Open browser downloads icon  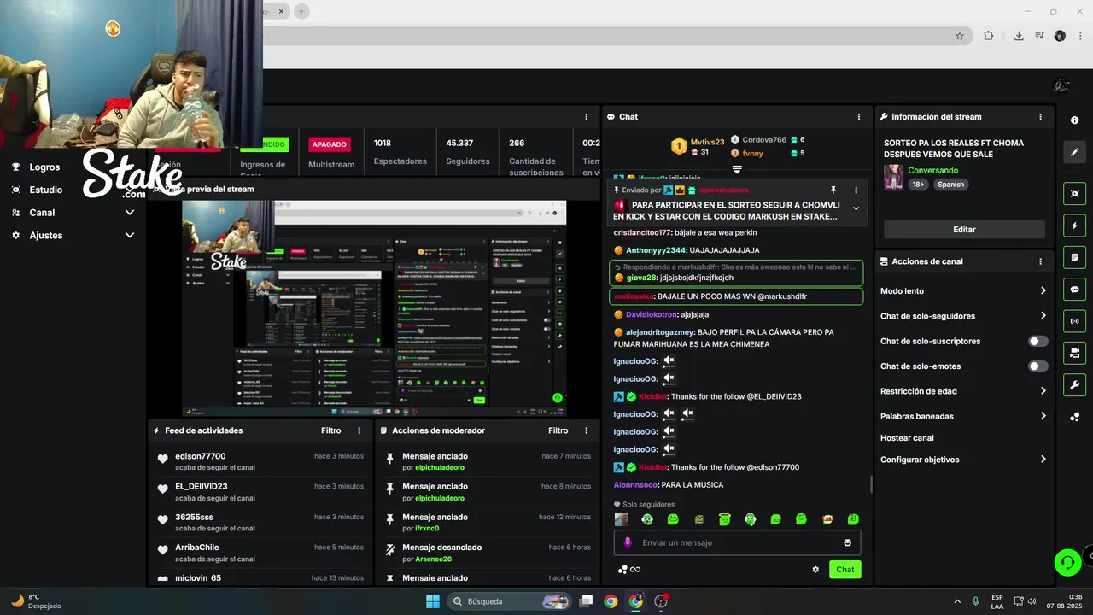(1019, 36)
